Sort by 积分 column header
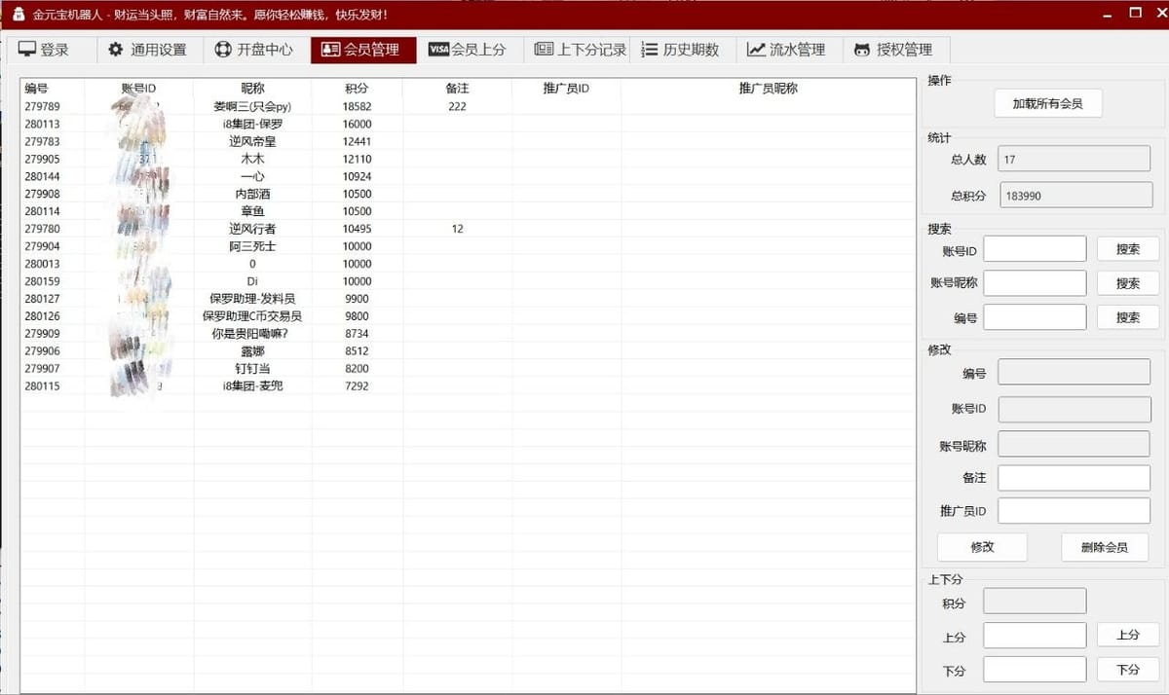The height and width of the screenshot is (695, 1169). pyautogui.click(x=357, y=89)
